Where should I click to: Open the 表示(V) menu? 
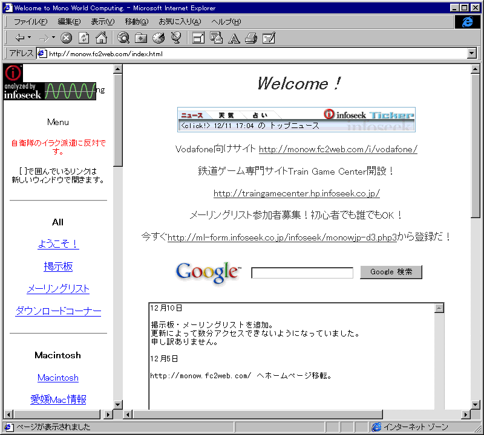(x=102, y=22)
